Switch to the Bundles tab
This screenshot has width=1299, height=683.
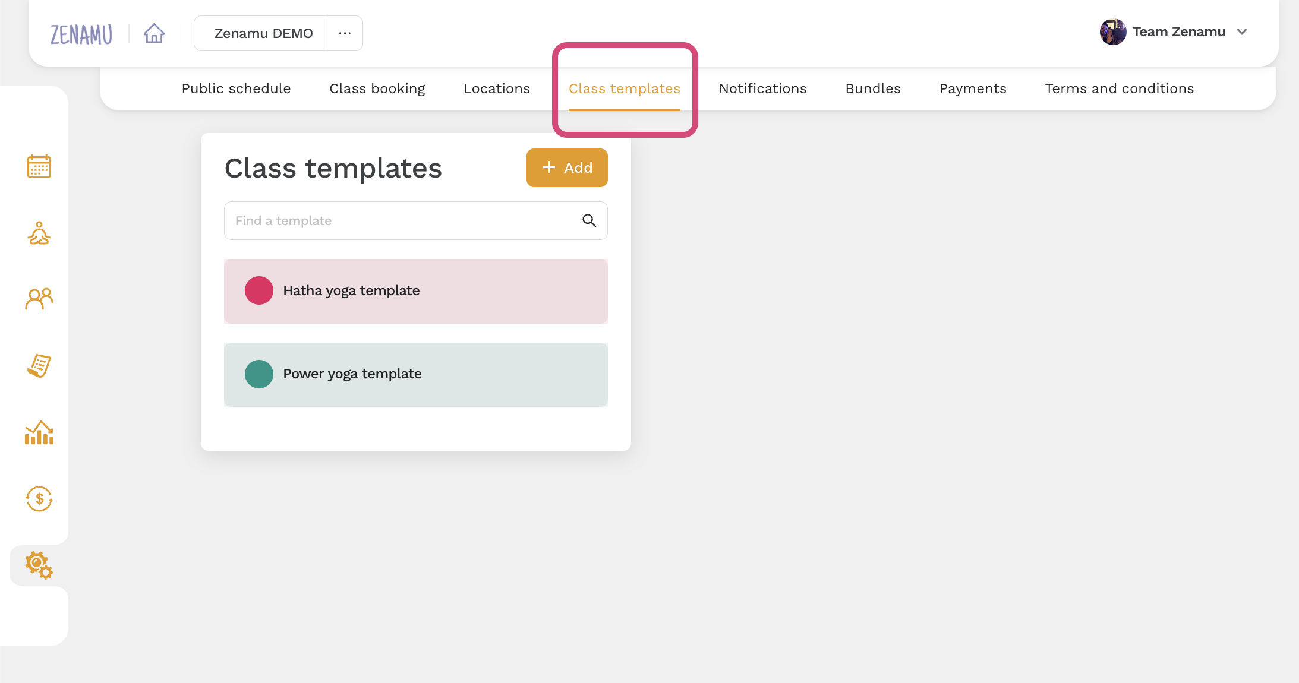tap(873, 88)
